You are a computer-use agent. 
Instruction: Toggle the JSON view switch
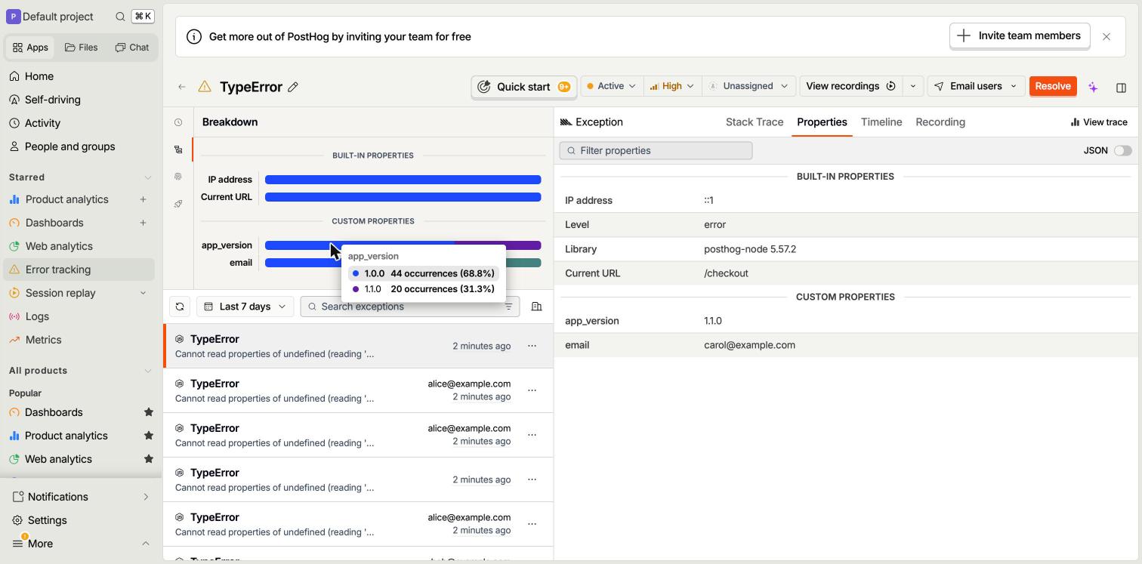pos(1122,150)
